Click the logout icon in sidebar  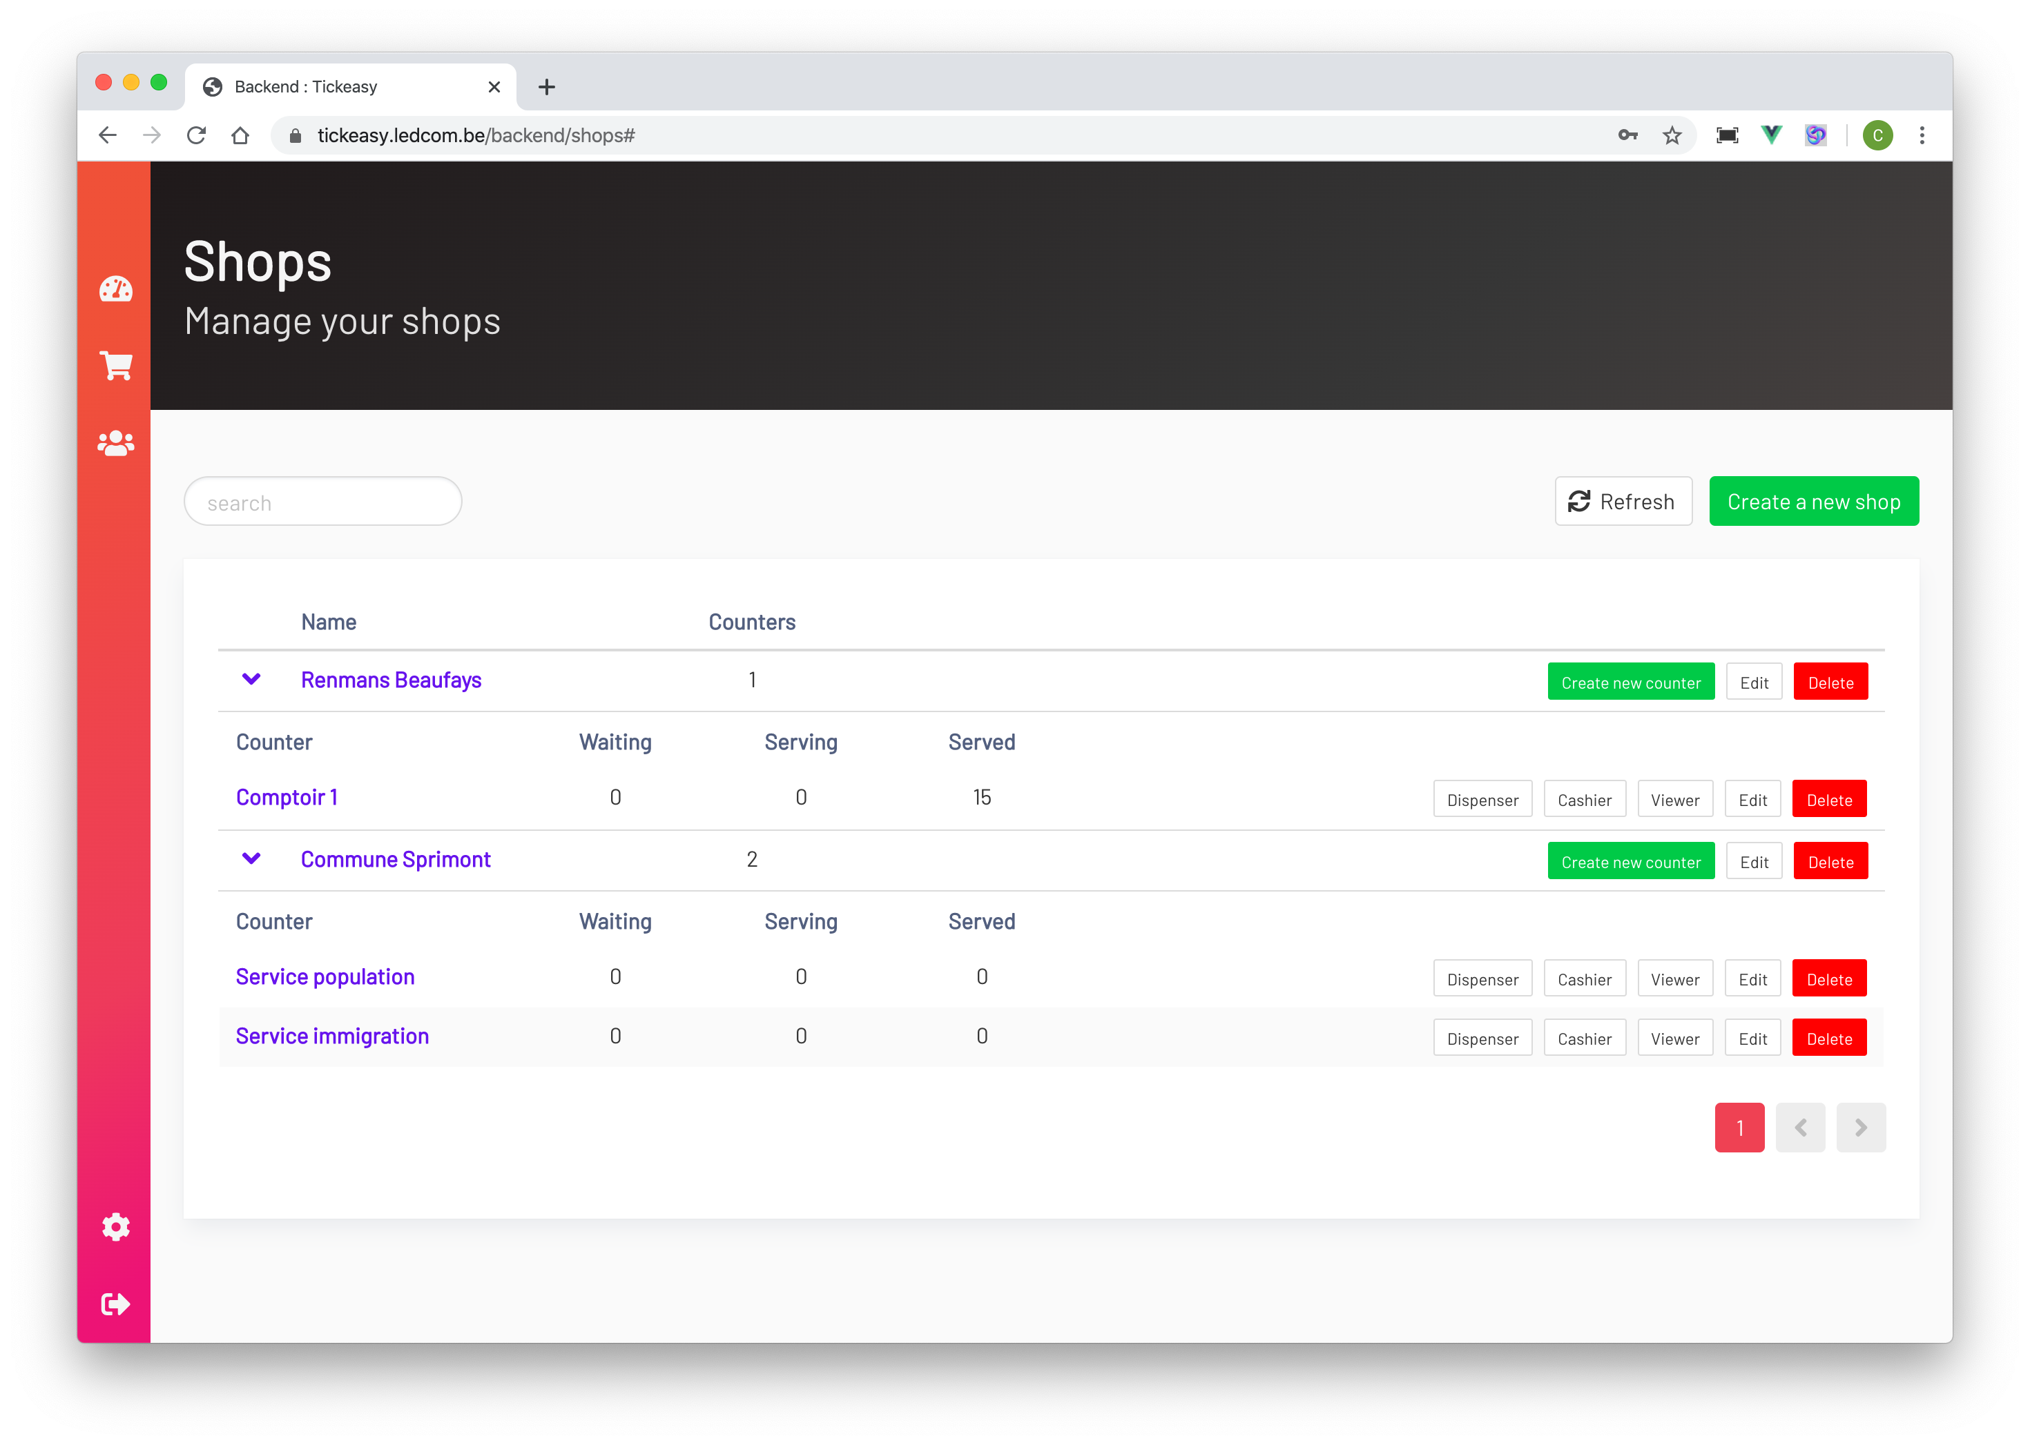[116, 1304]
